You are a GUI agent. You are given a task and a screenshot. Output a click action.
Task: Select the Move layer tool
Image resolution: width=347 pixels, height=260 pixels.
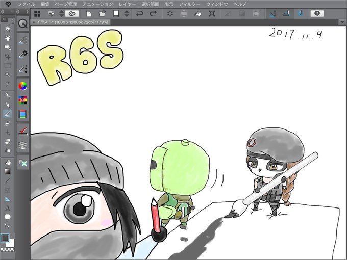8,57
